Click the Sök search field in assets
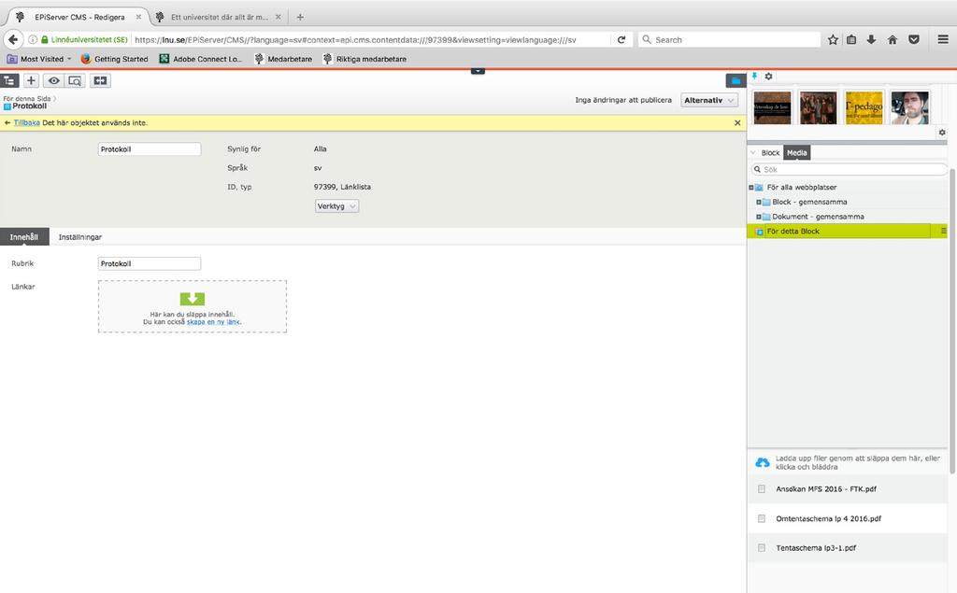957x593 pixels. click(x=849, y=169)
